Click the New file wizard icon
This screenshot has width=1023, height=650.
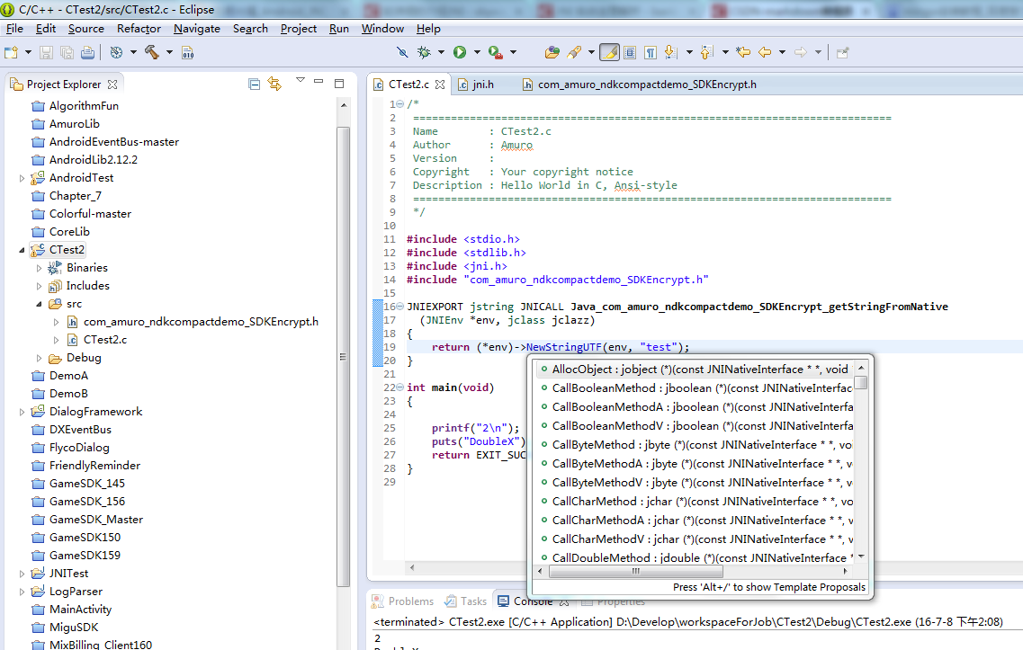pyautogui.click(x=11, y=52)
